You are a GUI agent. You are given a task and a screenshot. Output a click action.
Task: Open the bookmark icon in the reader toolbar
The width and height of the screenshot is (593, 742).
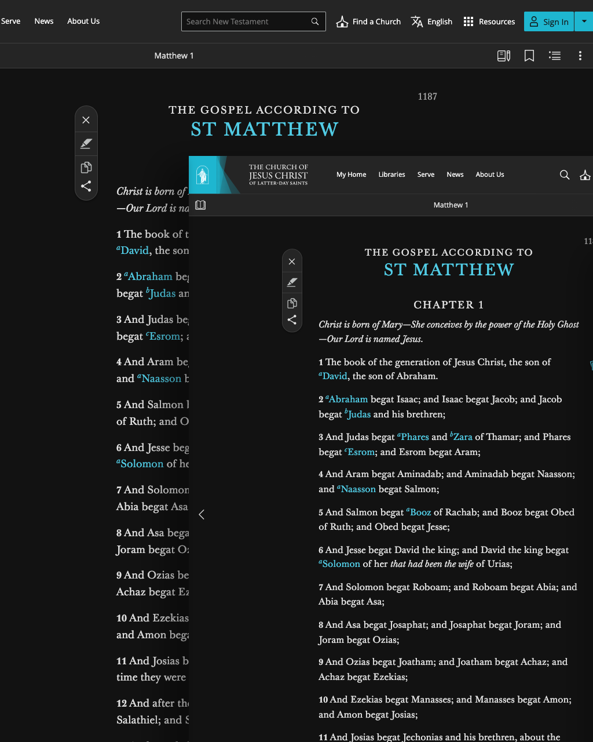tap(529, 56)
